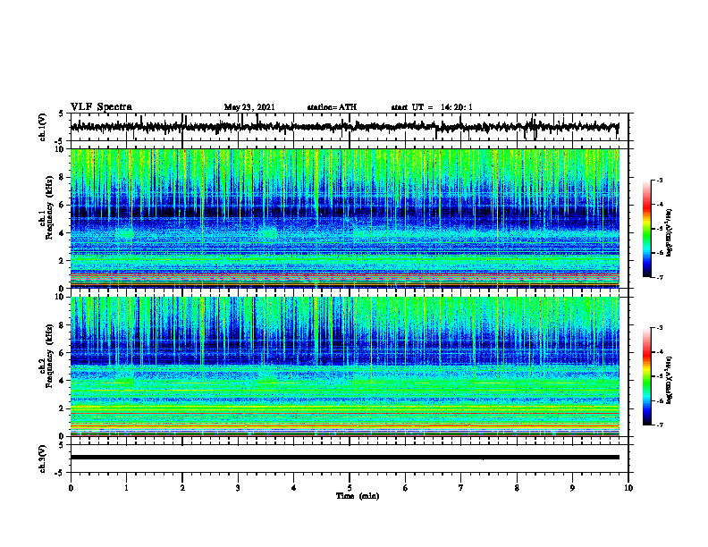Click inside the ch.1 spectrogram panel
The width and height of the screenshot is (708, 547).
pos(345,218)
